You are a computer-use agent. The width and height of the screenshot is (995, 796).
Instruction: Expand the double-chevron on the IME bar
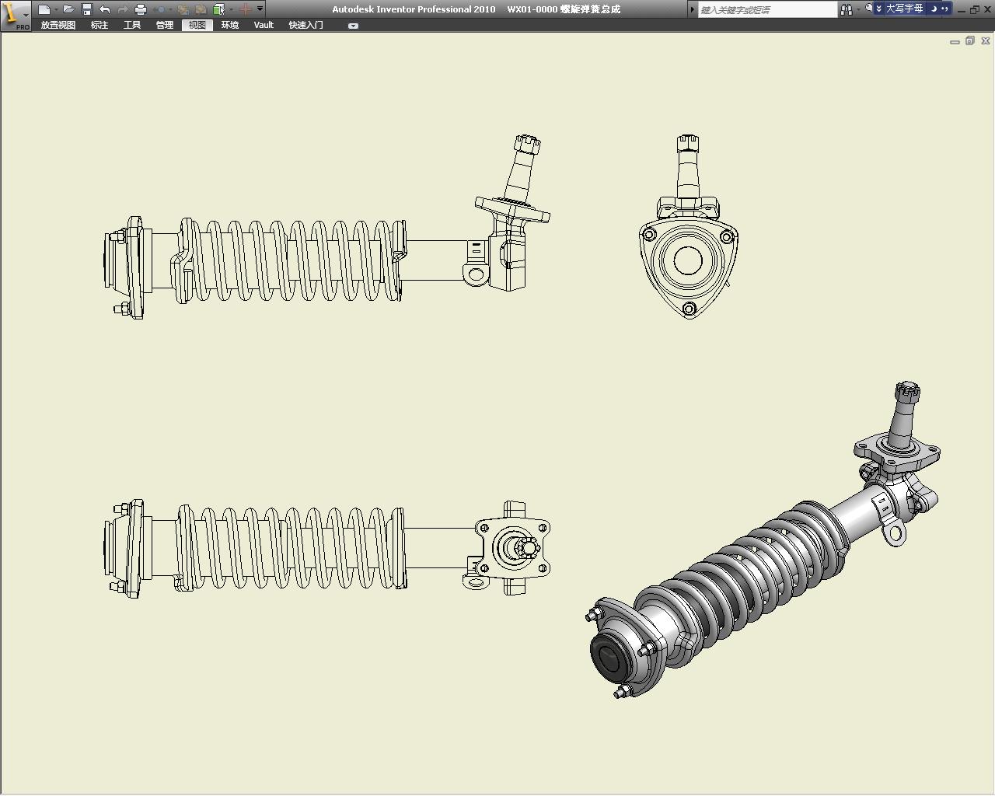point(878,9)
